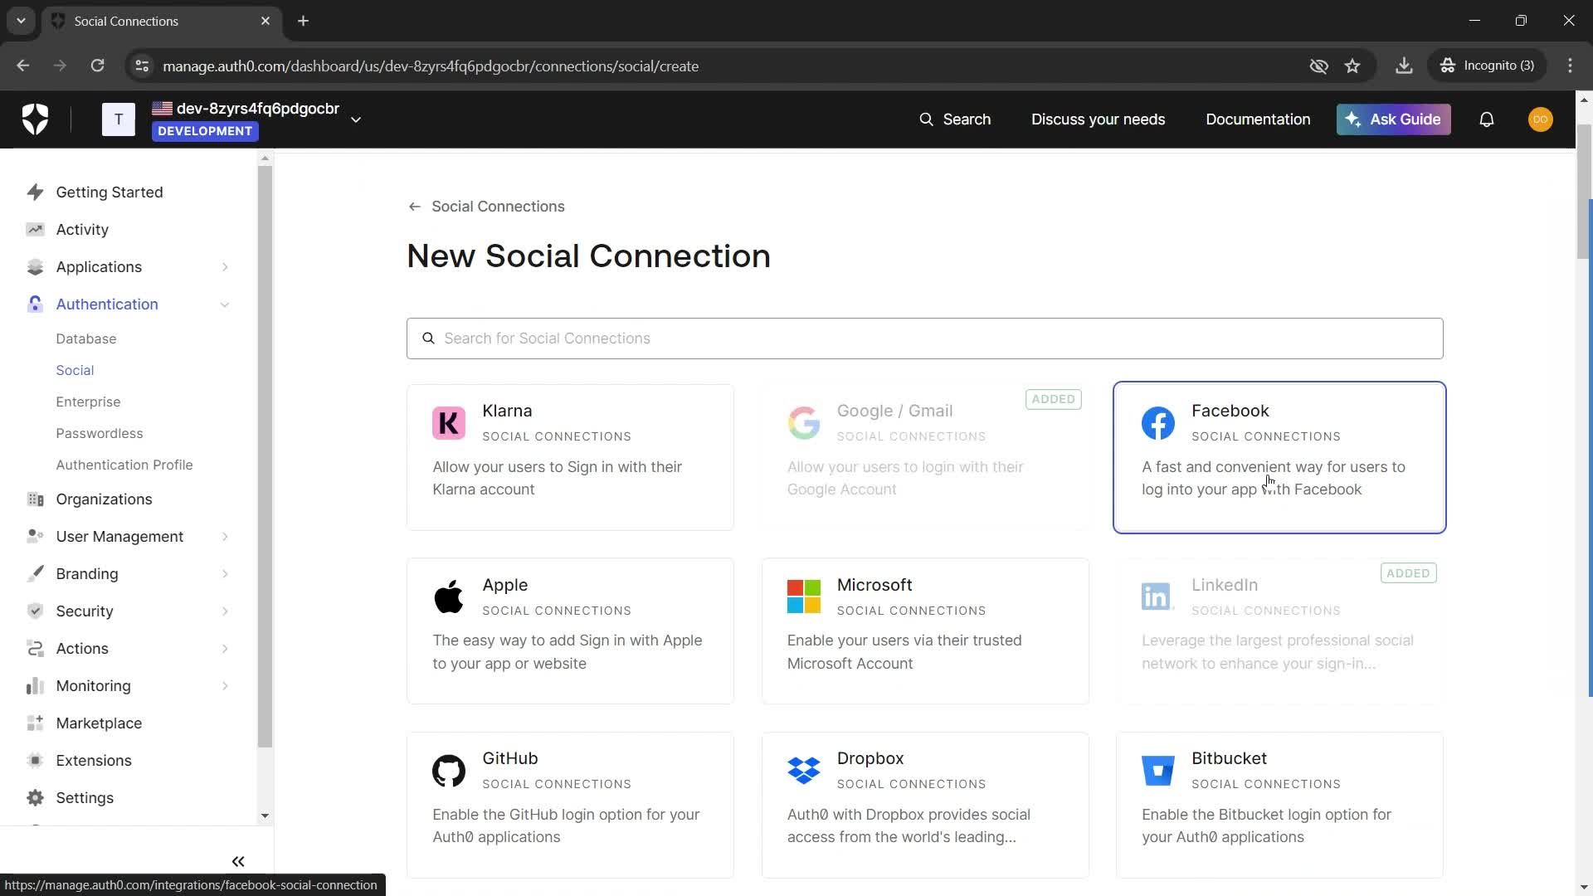Click the Actions flow icon
The image size is (1593, 896).
(x=35, y=649)
